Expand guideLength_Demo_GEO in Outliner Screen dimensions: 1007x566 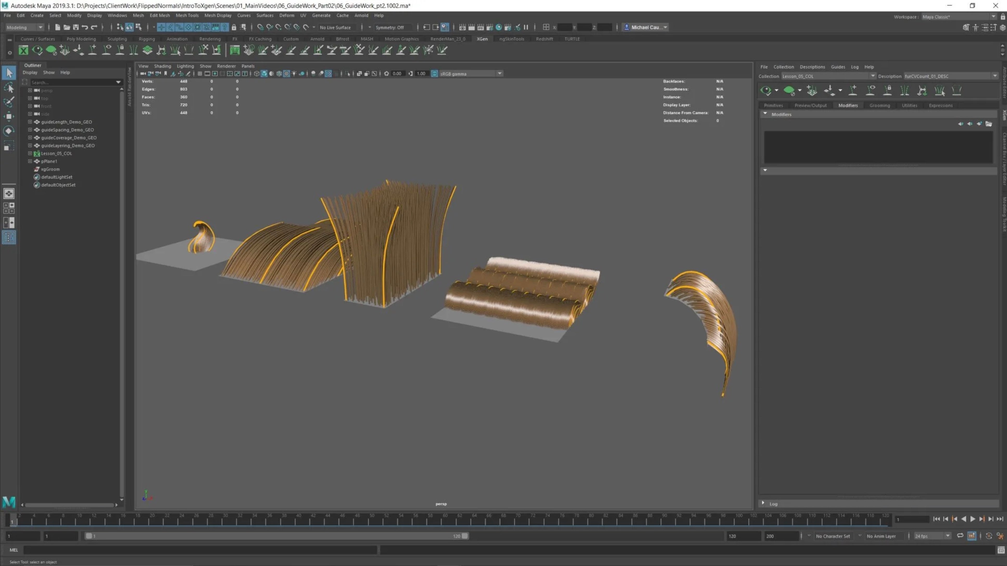click(30, 121)
